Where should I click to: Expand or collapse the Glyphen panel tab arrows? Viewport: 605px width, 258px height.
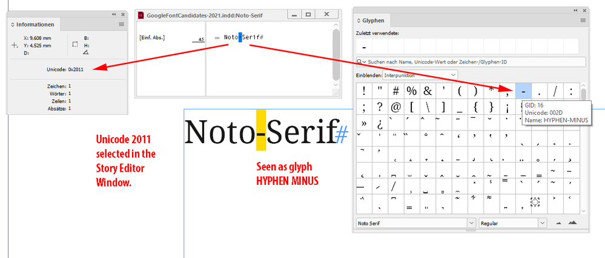[359, 21]
